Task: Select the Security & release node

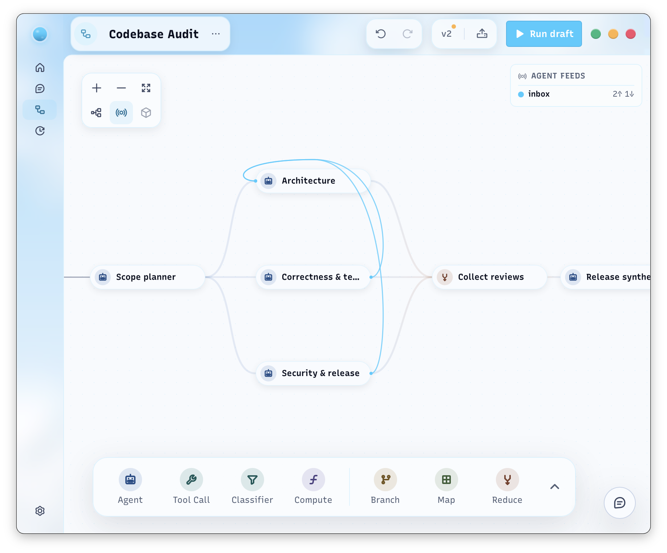Action: tap(313, 373)
